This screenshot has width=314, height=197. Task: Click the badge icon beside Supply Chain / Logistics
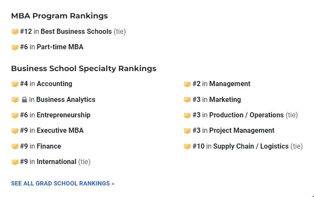point(187,146)
